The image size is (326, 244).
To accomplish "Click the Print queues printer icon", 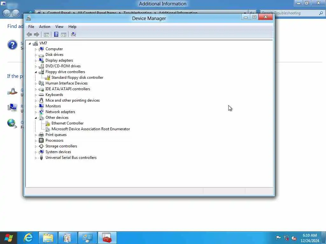I will (x=41, y=135).
